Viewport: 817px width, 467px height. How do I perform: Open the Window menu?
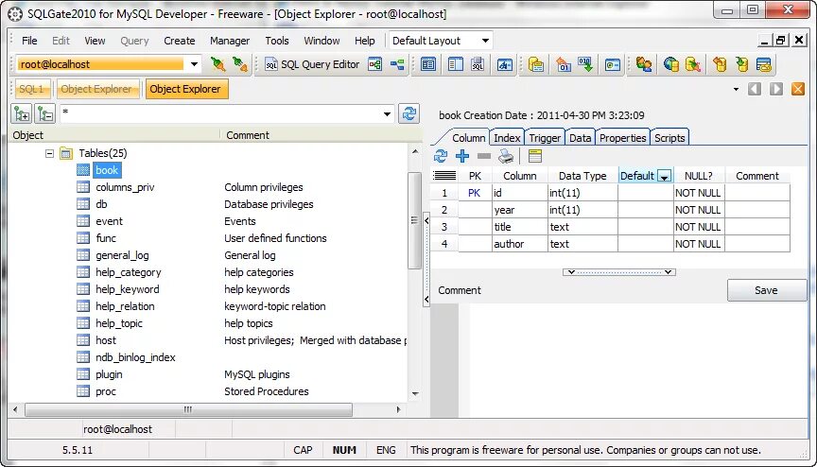(x=322, y=41)
